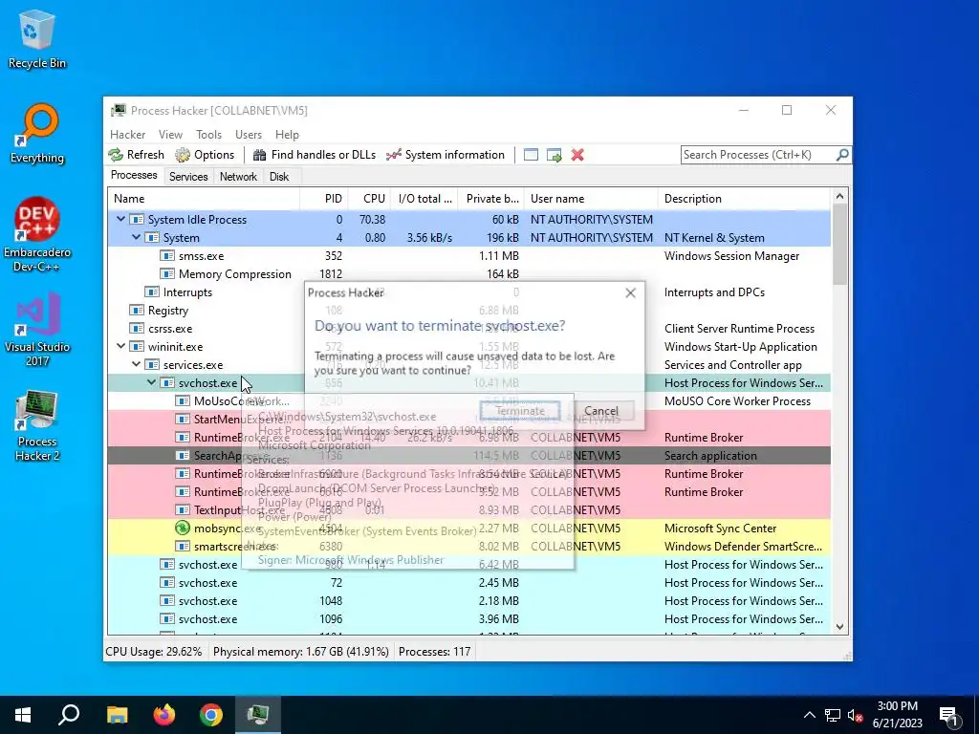Sort by the User name column header
Viewport: 979px width, 734px height.
click(591, 199)
